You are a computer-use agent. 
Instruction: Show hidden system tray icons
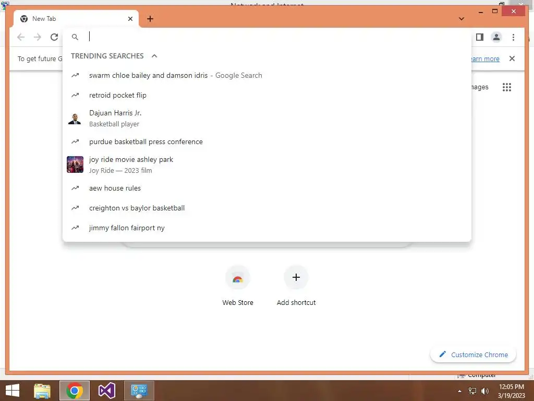(x=460, y=391)
